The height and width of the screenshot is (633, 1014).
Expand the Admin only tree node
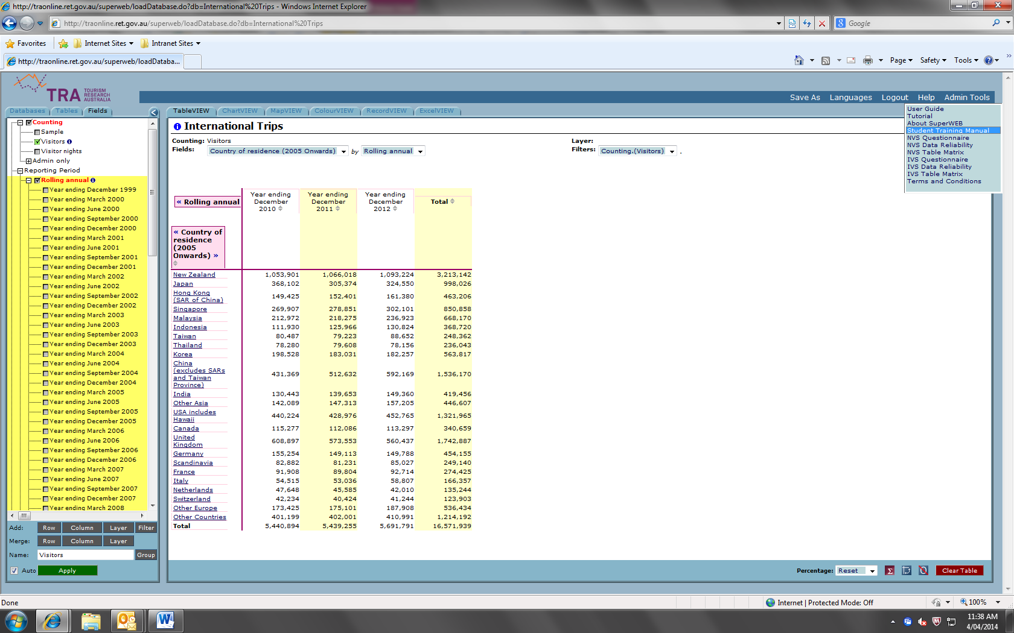tap(28, 161)
